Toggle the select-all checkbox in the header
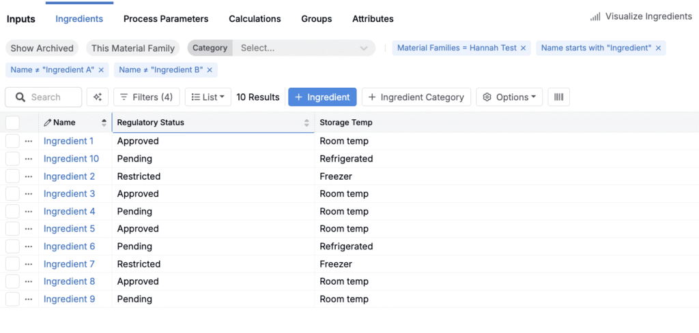This screenshot has width=699, height=333. [x=12, y=123]
